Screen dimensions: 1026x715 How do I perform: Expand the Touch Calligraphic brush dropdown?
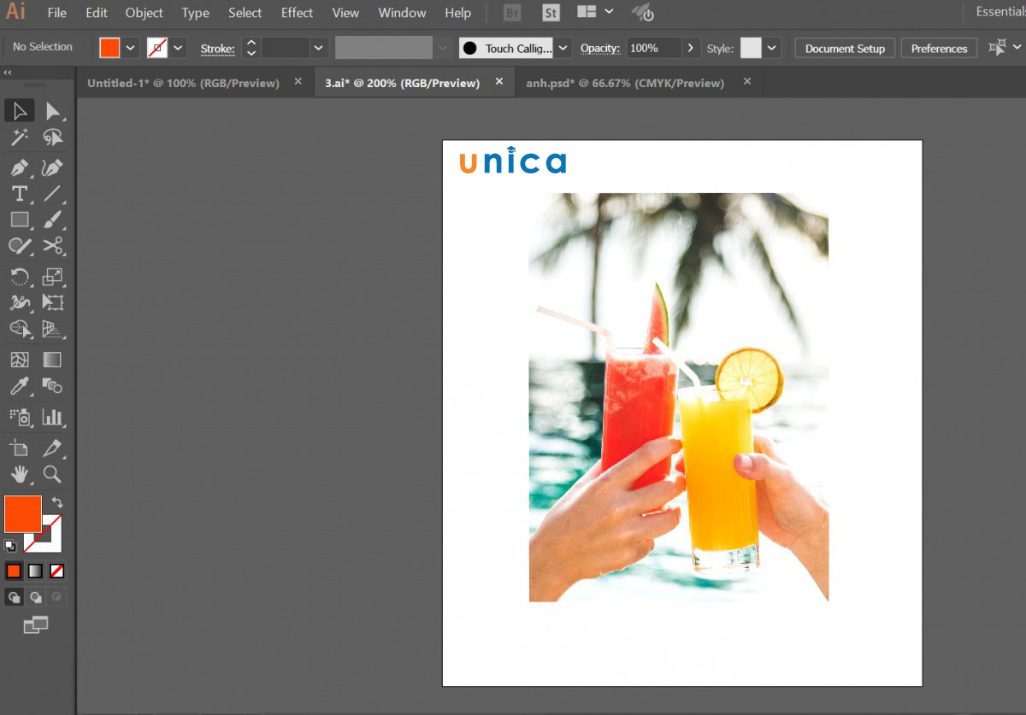tap(563, 49)
